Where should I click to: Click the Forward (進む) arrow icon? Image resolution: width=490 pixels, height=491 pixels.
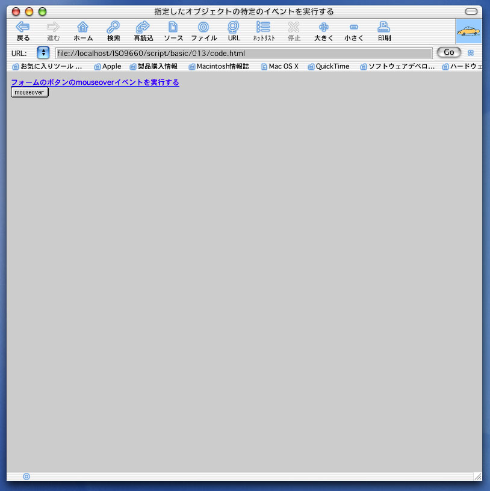tap(53, 27)
